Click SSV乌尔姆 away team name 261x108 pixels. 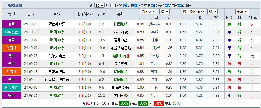[121, 32]
